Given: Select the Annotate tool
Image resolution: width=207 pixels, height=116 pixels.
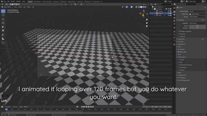Looking at the screenshot, I should [x=3, y=35].
